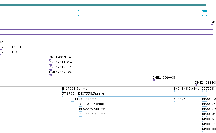The width and height of the screenshot is (216, 133).
Task: Click the arrow glyph under RE11031.3prime
Action: [x=72, y=101]
